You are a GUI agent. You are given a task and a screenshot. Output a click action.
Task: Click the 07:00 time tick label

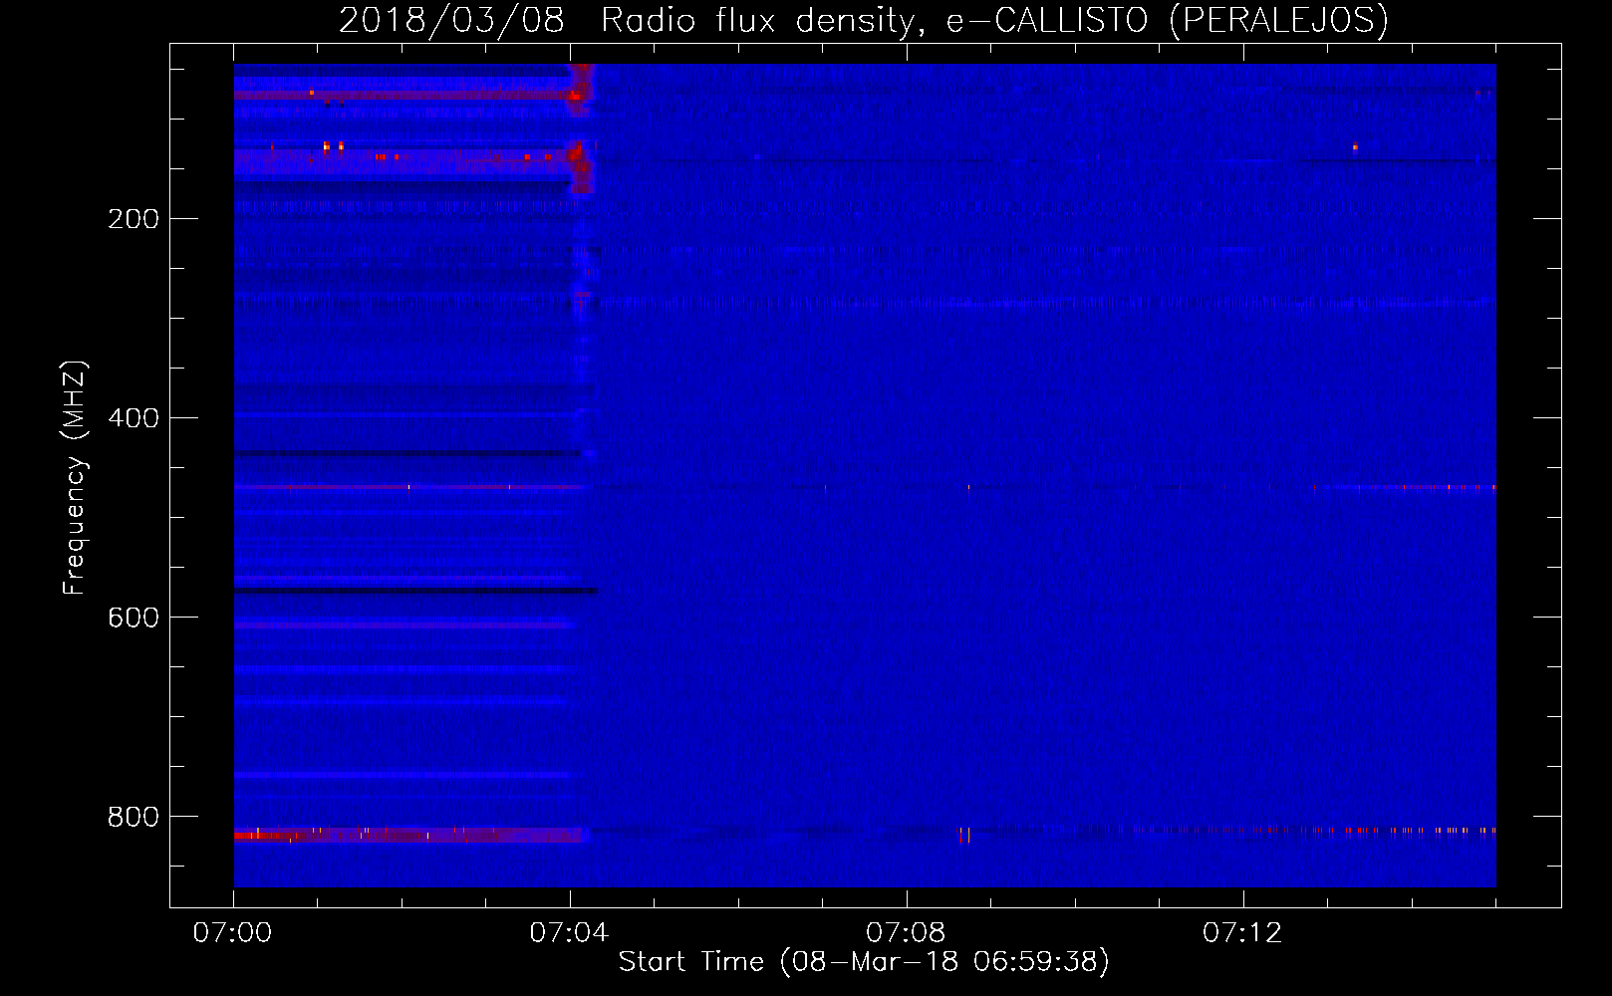pyautogui.click(x=232, y=933)
